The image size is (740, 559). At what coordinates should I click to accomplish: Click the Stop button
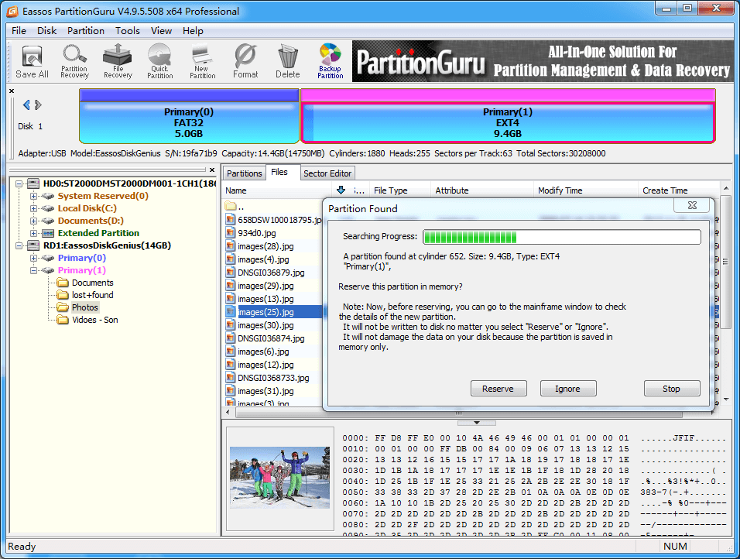coord(672,389)
